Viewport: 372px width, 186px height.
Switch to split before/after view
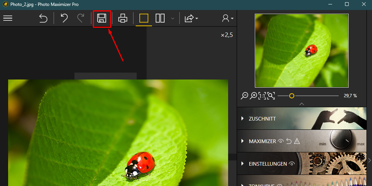(x=160, y=18)
